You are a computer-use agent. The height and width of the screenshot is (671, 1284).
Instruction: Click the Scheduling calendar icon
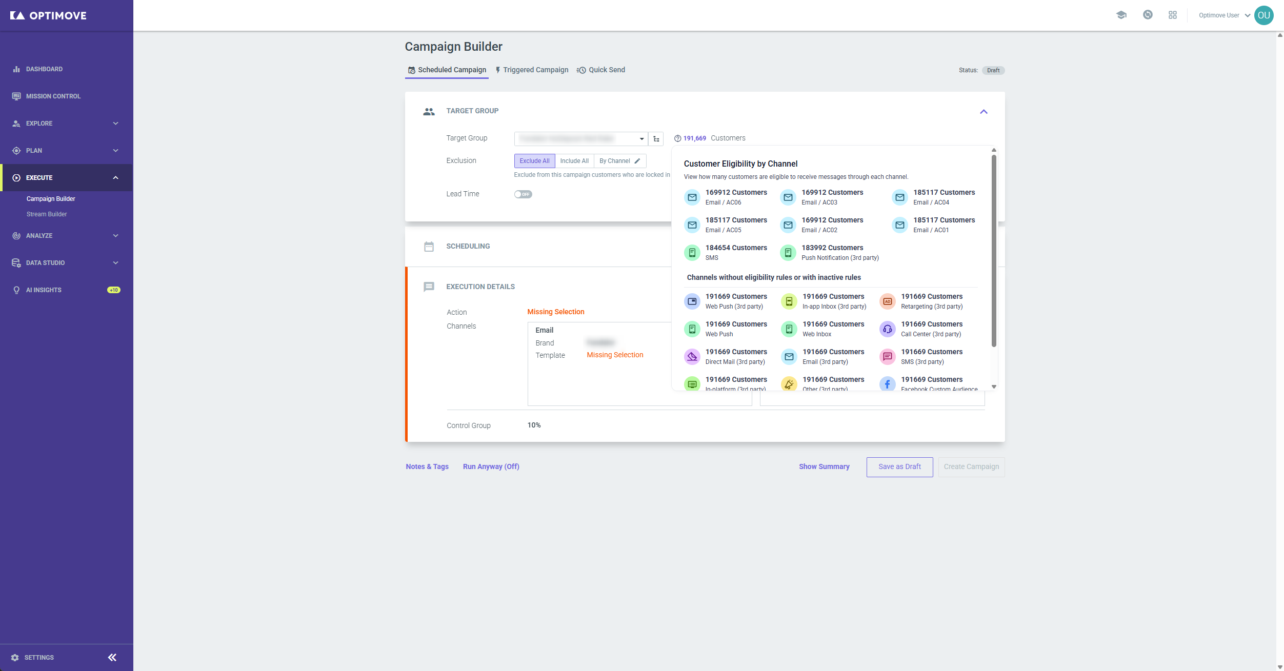(x=429, y=247)
